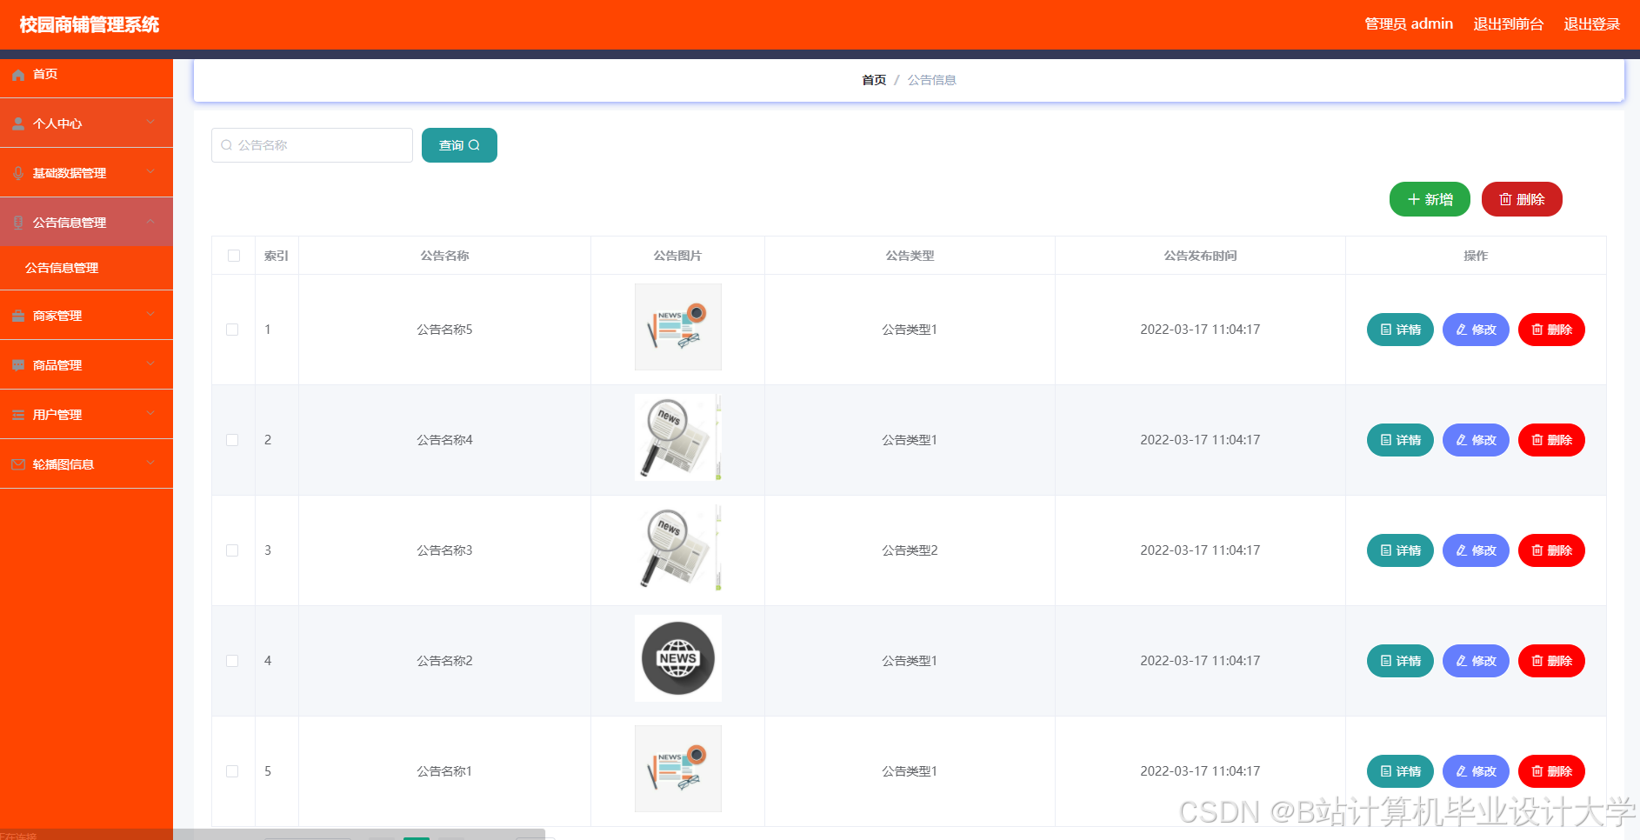1640x840 pixels.
Task: Tick the select-all checkbox in table header
Action: point(234,256)
